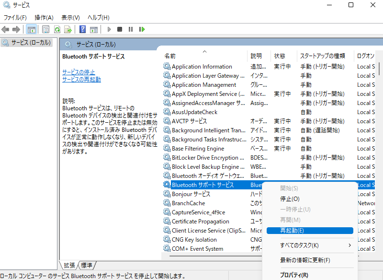Click the blue question mark help icon

click(x=82, y=29)
